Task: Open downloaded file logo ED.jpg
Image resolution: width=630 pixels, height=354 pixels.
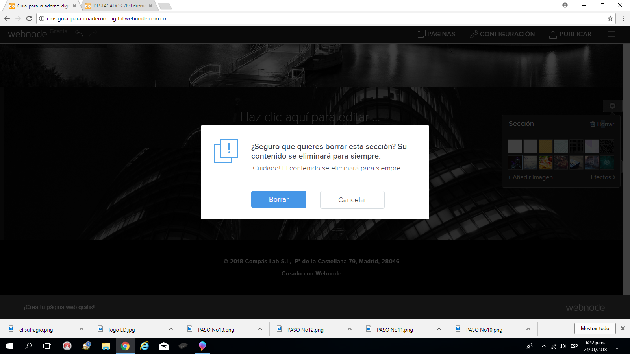Action: pos(122,330)
